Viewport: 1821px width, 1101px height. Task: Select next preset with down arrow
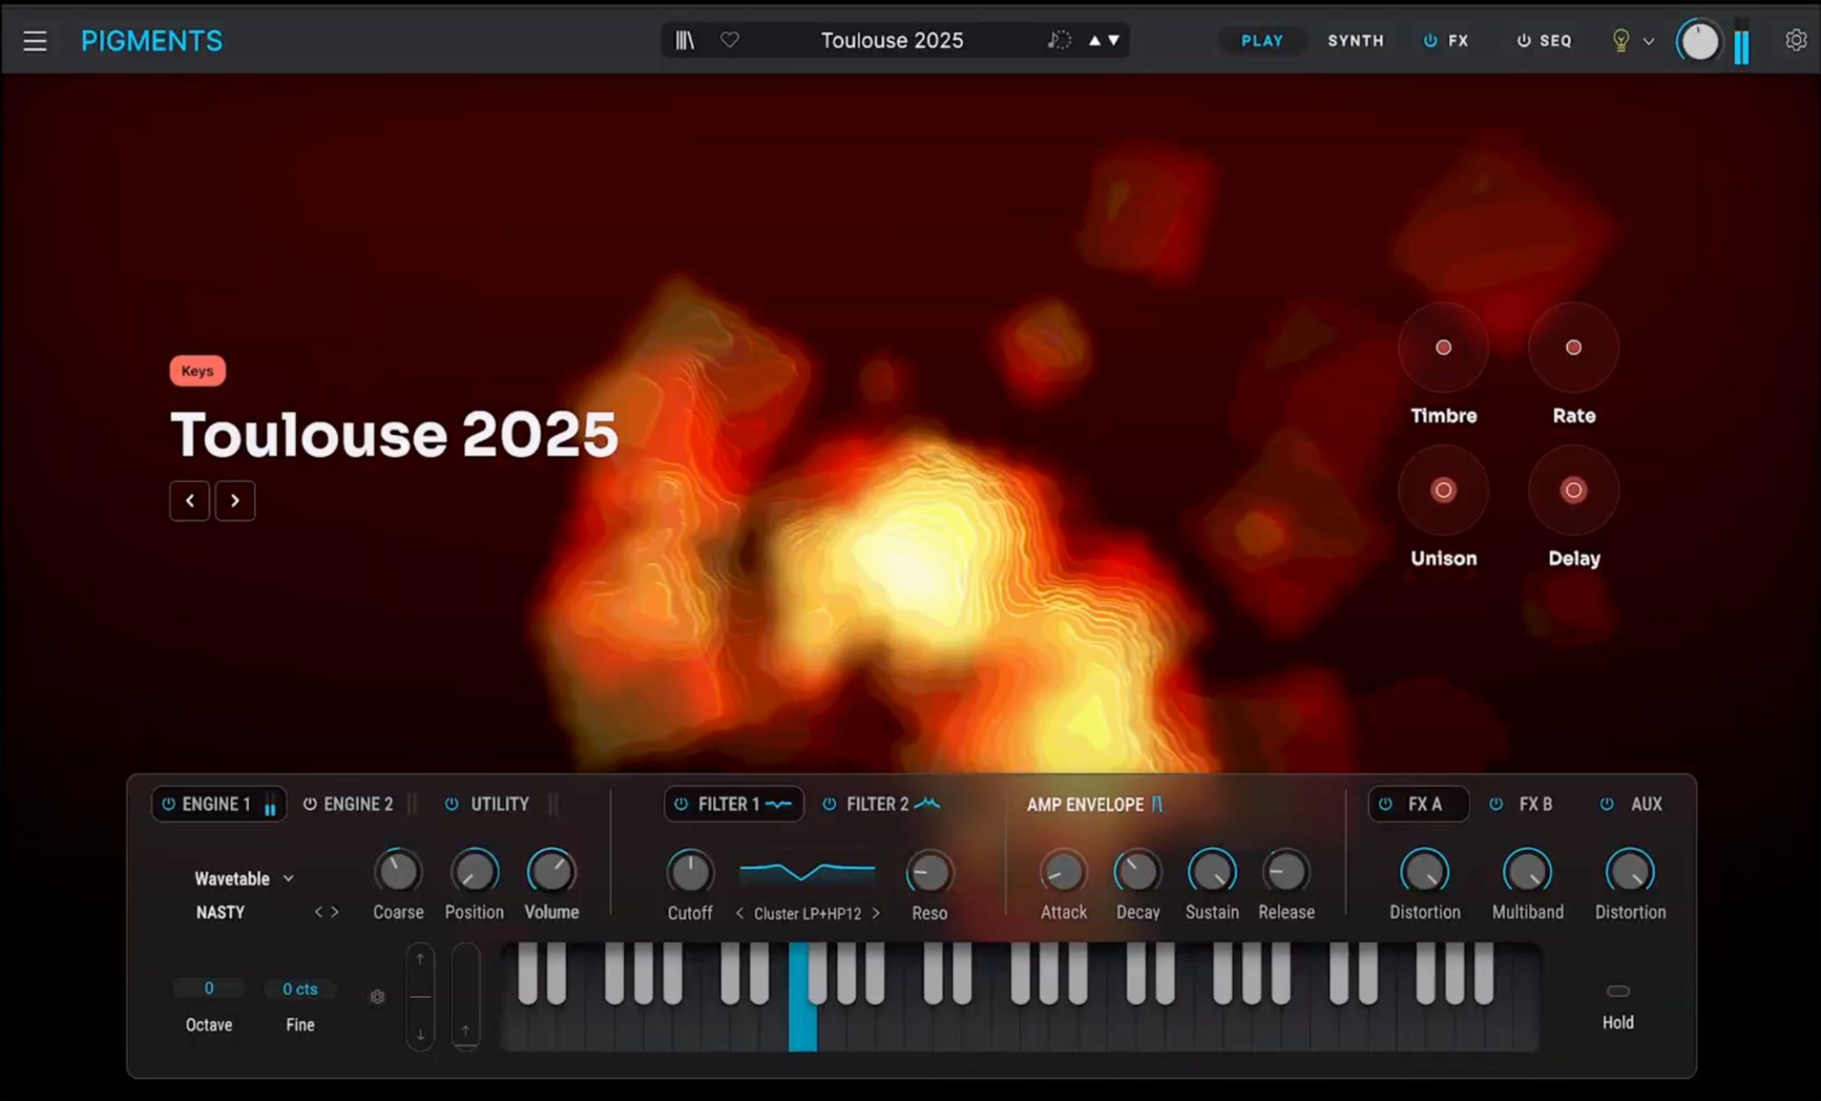1114,40
